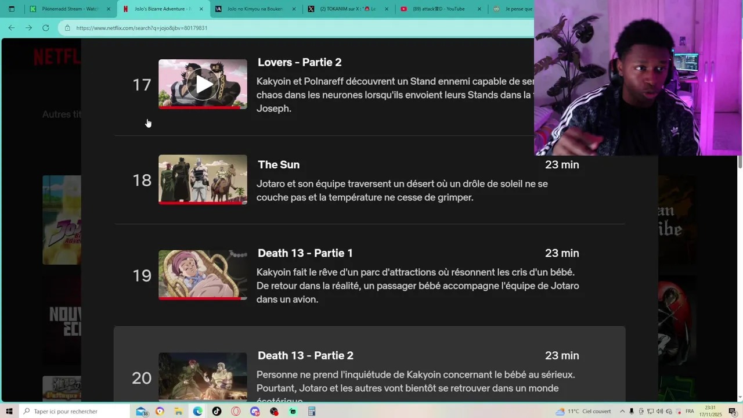Open the green streaming bot app in taskbar

click(x=293, y=411)
